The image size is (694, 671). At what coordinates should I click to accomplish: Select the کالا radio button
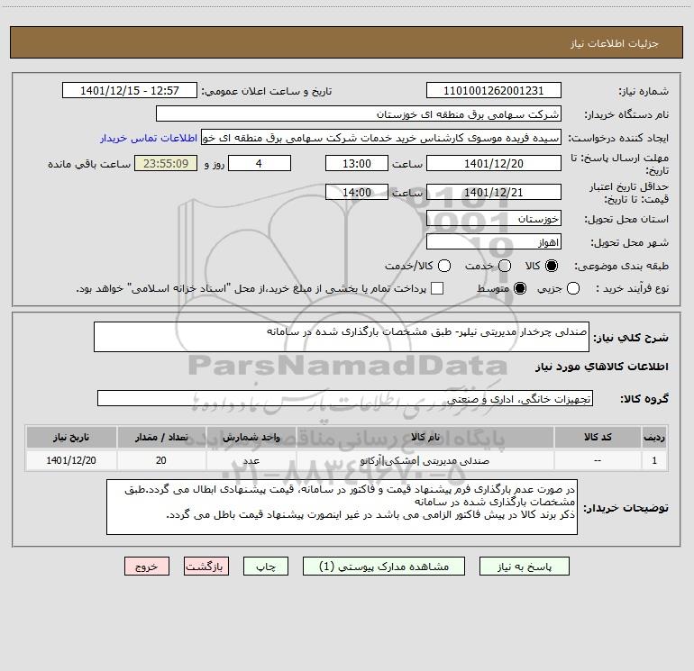(552, 266)
